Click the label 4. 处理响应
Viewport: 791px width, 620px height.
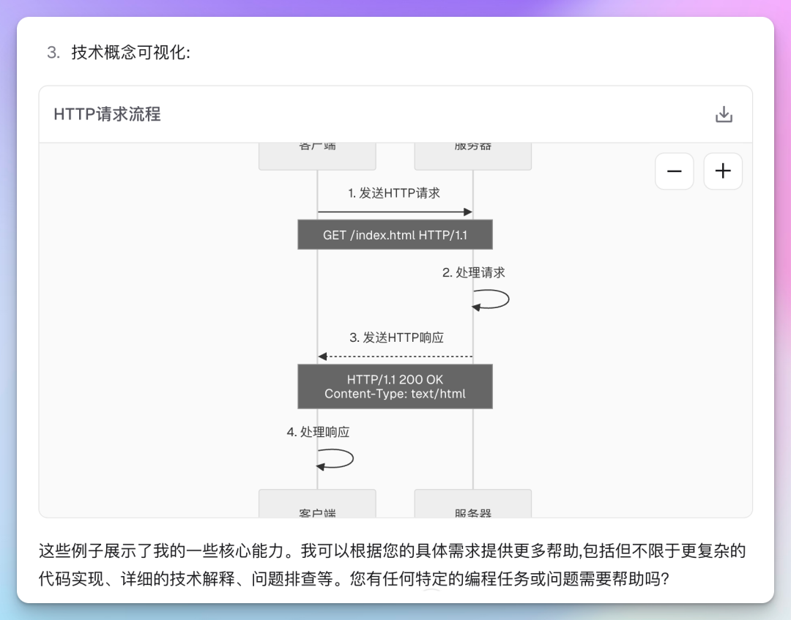319,432
